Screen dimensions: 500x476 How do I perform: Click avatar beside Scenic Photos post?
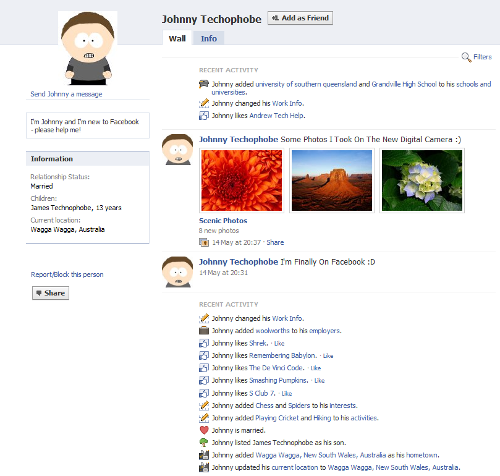tap(177, 150)
